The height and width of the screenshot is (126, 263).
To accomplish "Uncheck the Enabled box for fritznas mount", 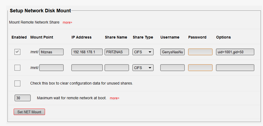I will click(17, 52).
